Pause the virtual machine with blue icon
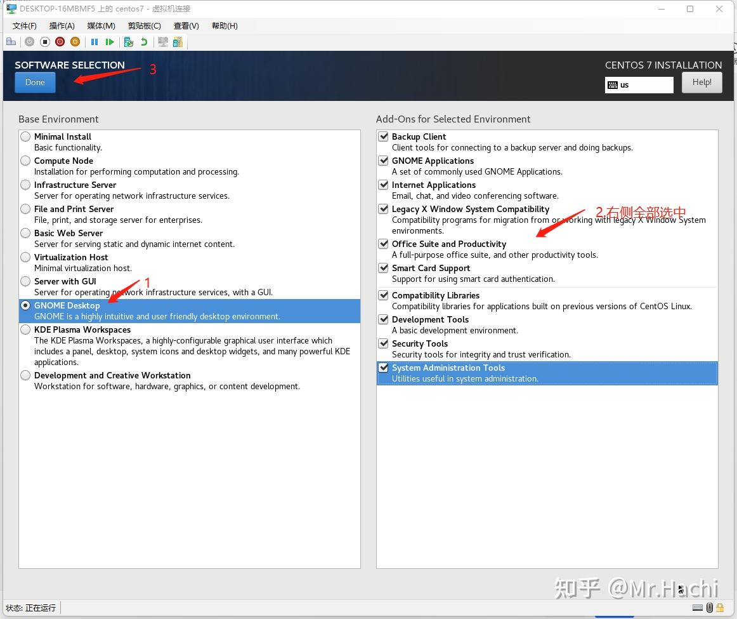This screenshot has height=619, width=737. point(95,42)
